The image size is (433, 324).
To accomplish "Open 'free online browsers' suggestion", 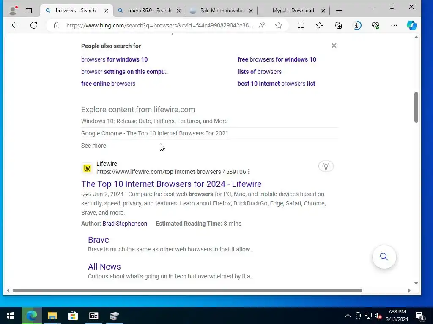I will [108, 84].
